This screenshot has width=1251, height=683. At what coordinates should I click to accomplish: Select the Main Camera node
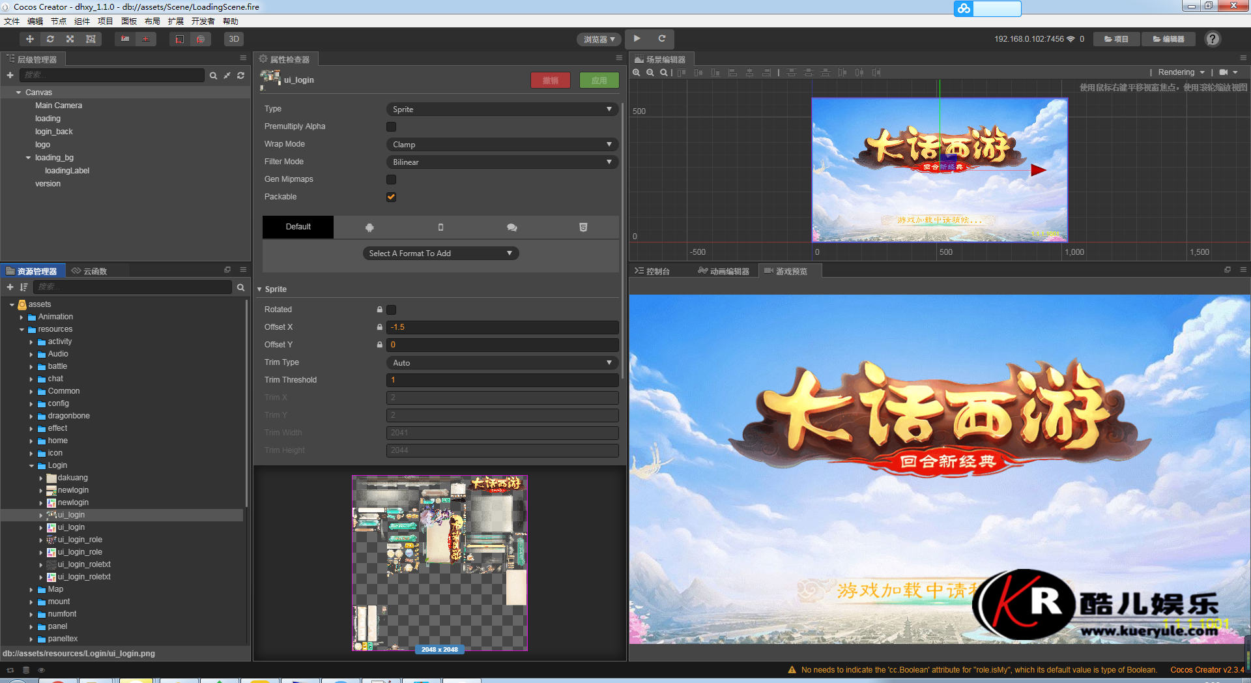[x=59, y=106]
